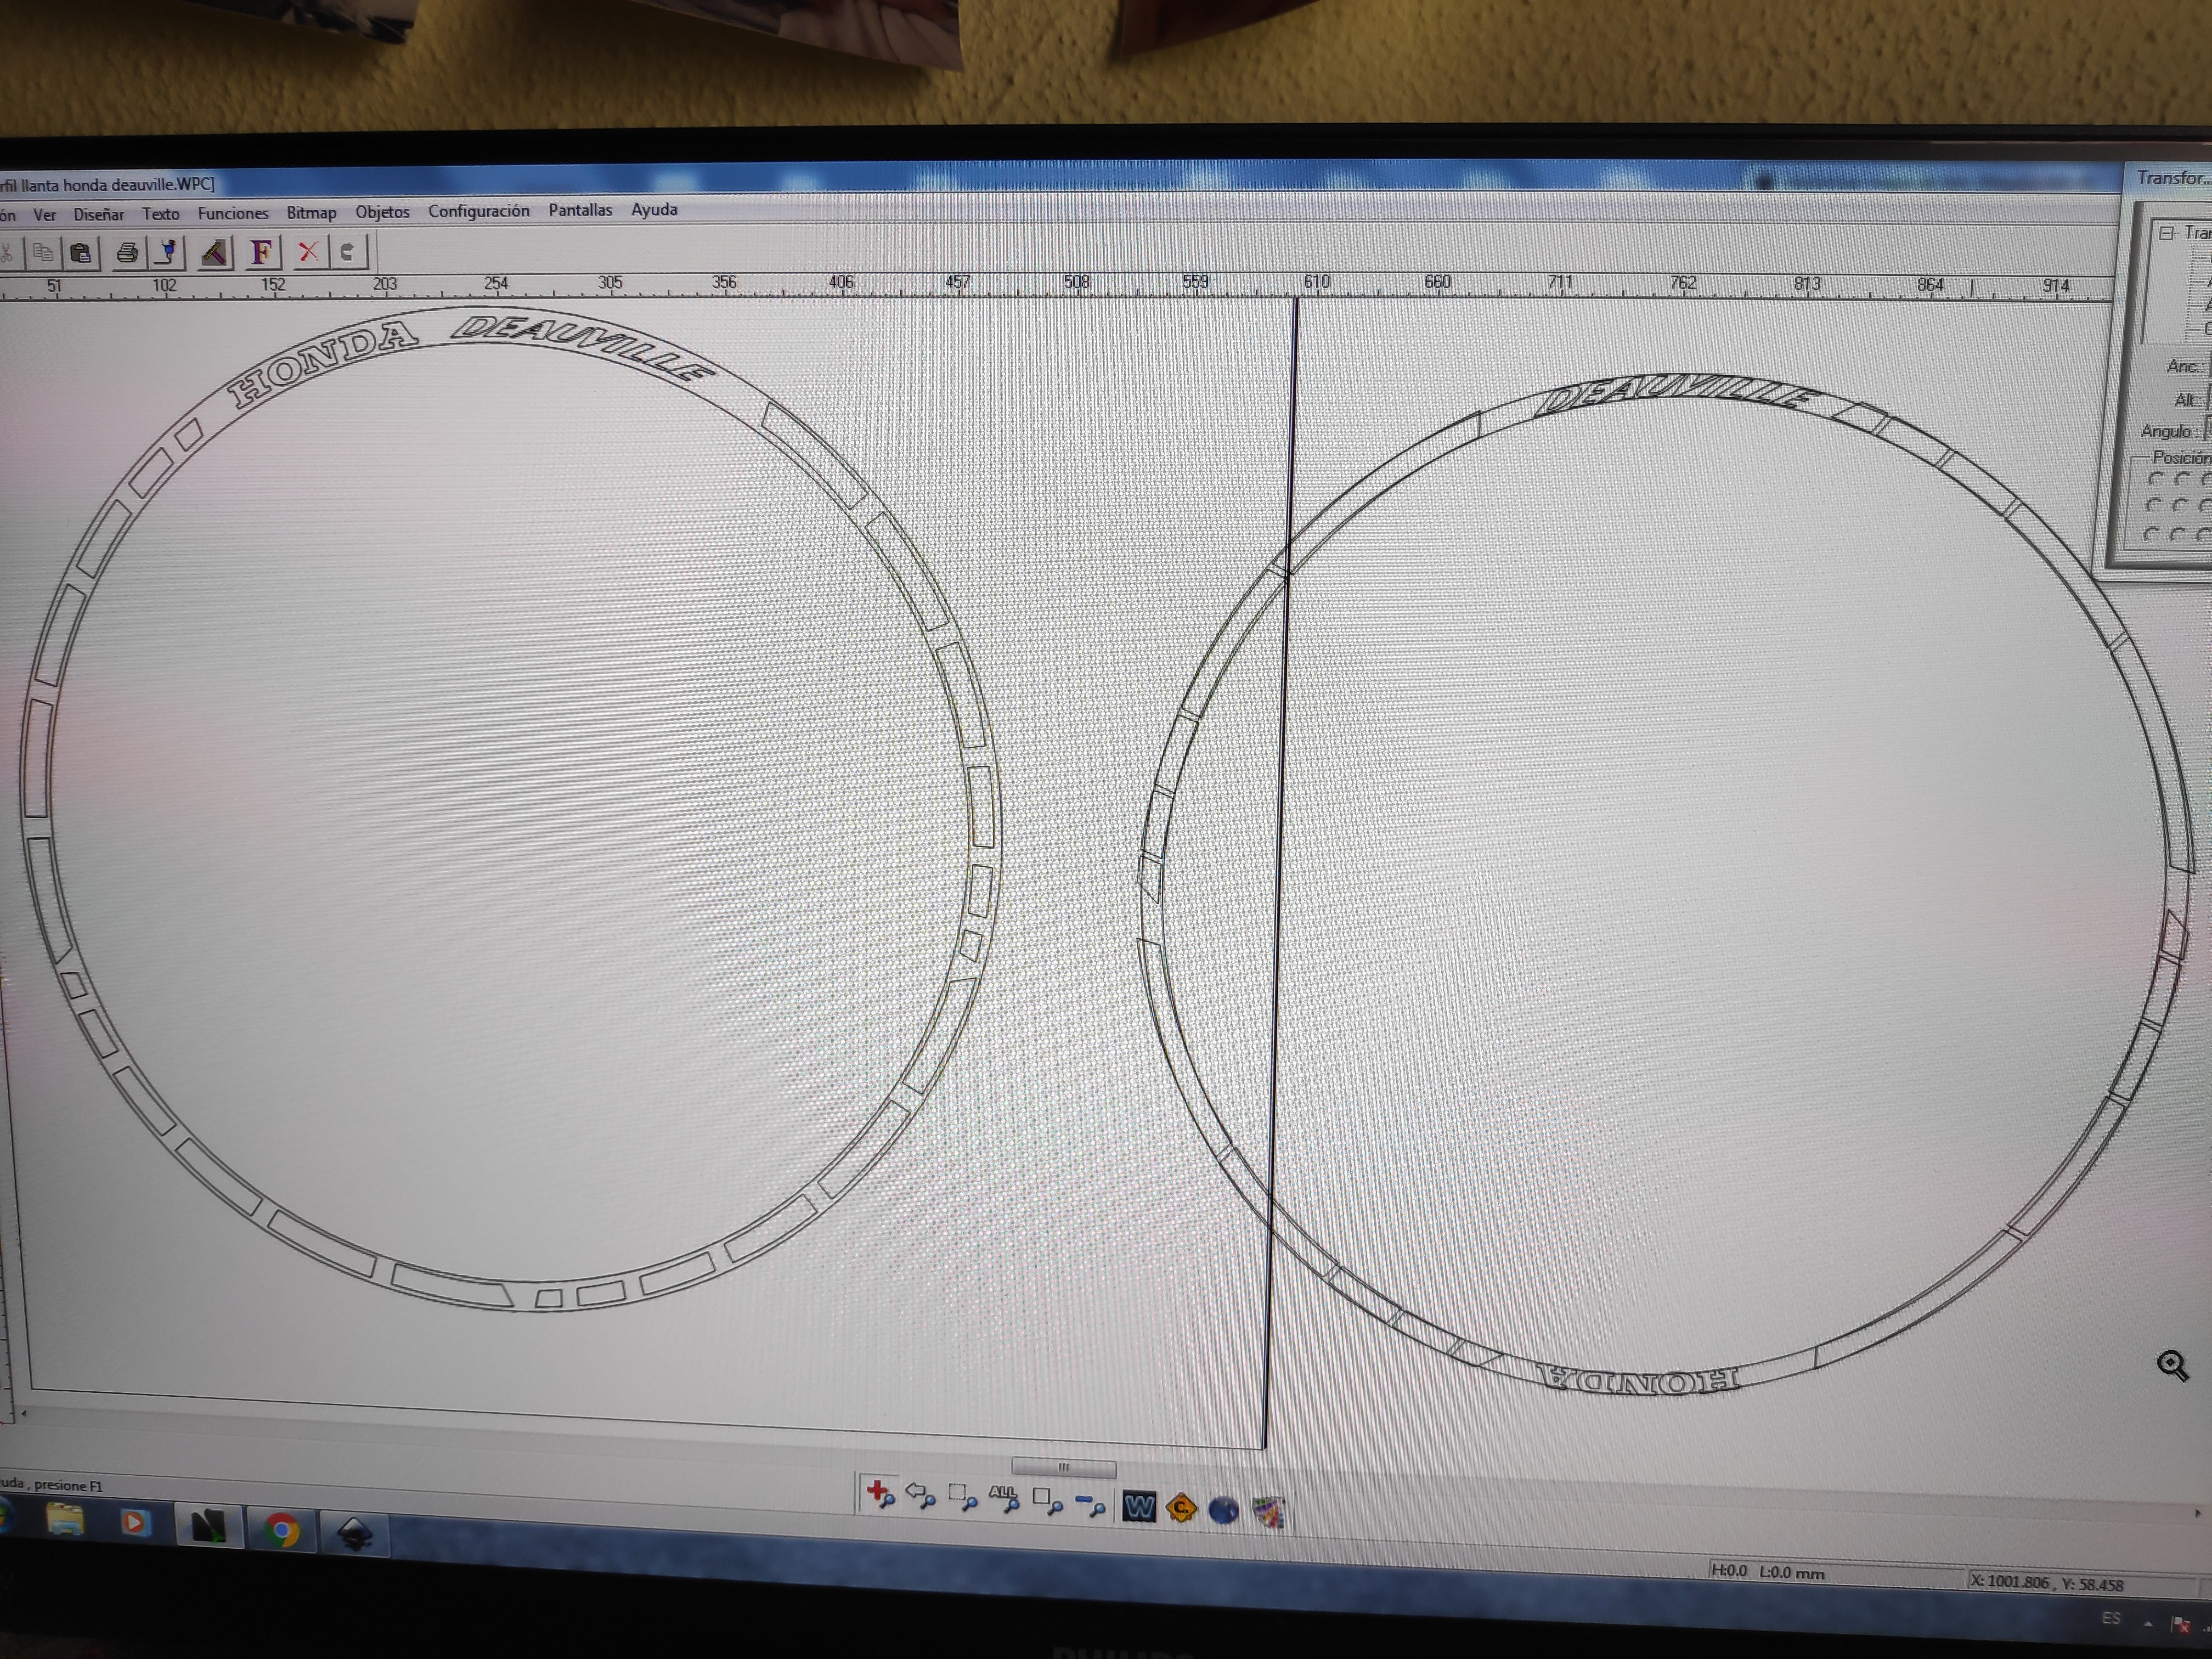This screenshot has width=2212, height=1659.
Task: Select the ruler measuring tool icon
Action: pos(214,253)
